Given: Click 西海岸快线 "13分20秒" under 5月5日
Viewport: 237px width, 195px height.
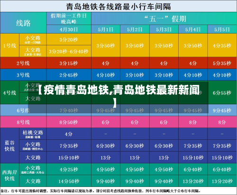Looking at the screenshot, I should (222, 181).
